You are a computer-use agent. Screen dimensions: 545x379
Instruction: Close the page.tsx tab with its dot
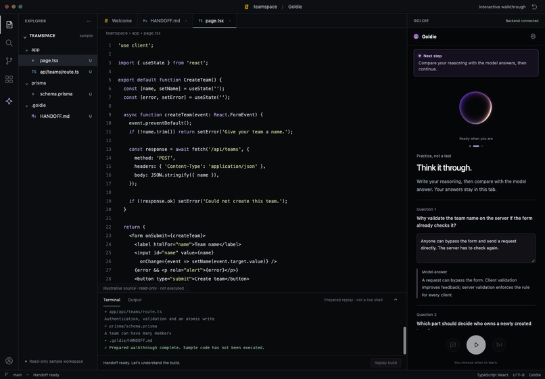[x=230, y=21]
